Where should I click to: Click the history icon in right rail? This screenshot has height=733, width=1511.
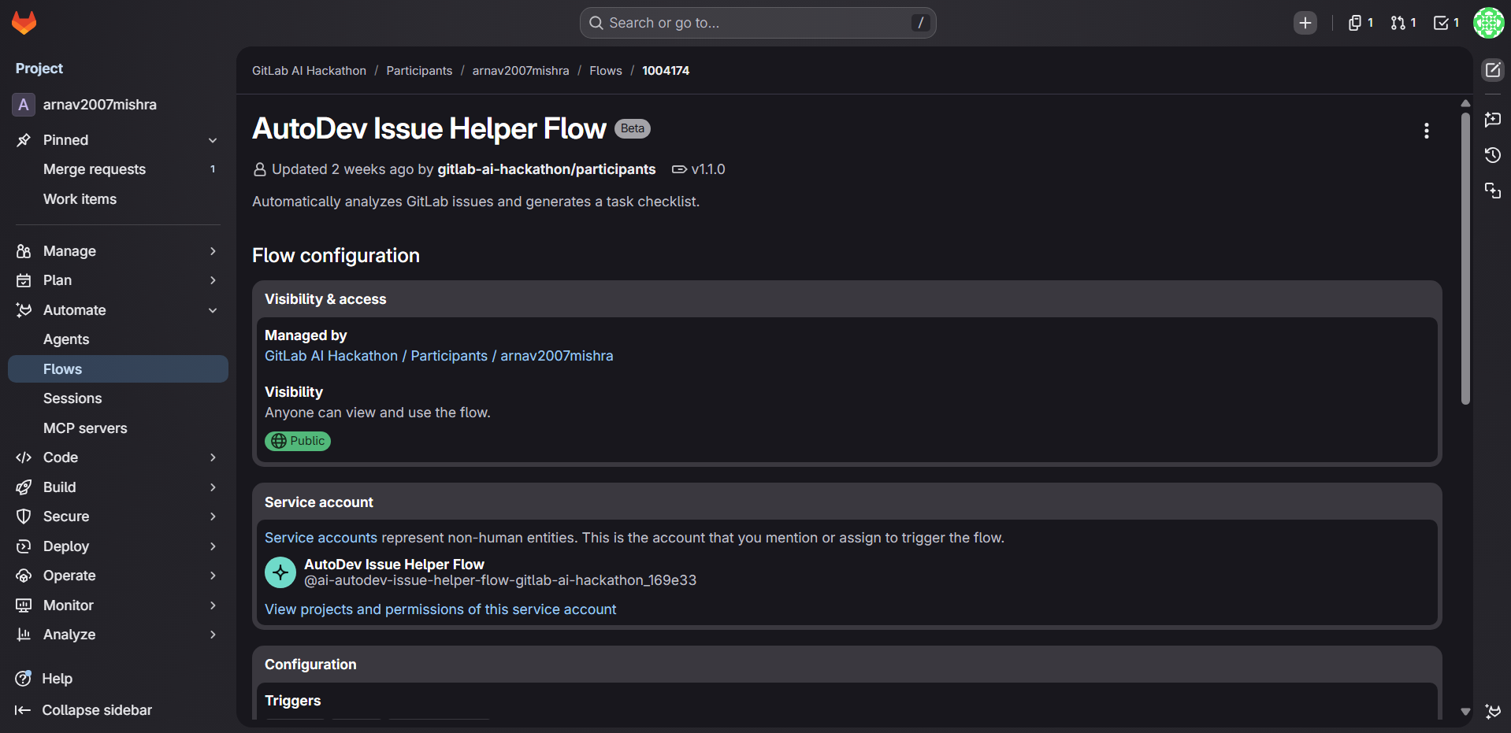pos(1492,155)
